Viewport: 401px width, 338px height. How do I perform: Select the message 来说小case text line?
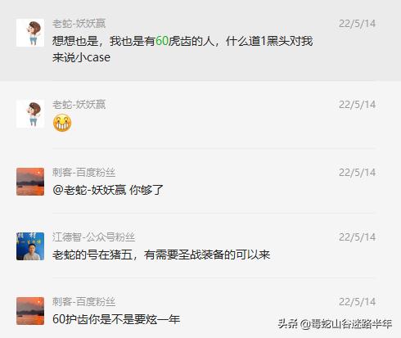tap(81, 57)
